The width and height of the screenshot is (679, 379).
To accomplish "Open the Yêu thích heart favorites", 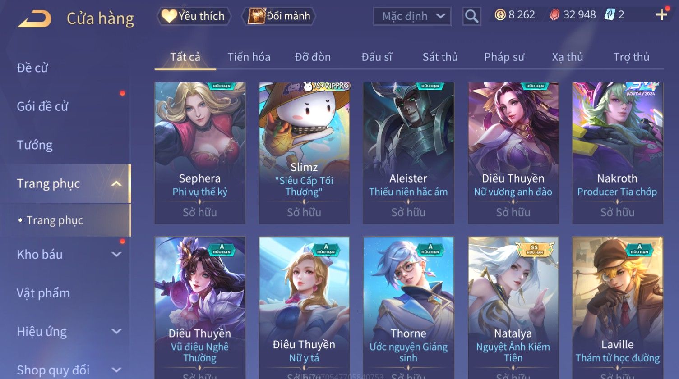I will (194, 16).
